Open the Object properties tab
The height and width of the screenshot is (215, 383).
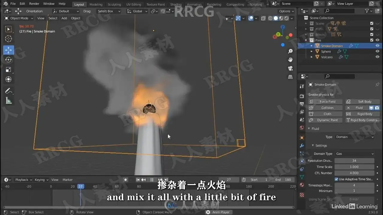pyautogui.click(x=302, y=138)
